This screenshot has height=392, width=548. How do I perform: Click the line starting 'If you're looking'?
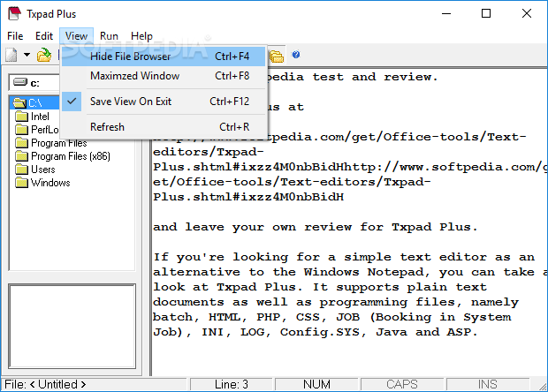344,257
